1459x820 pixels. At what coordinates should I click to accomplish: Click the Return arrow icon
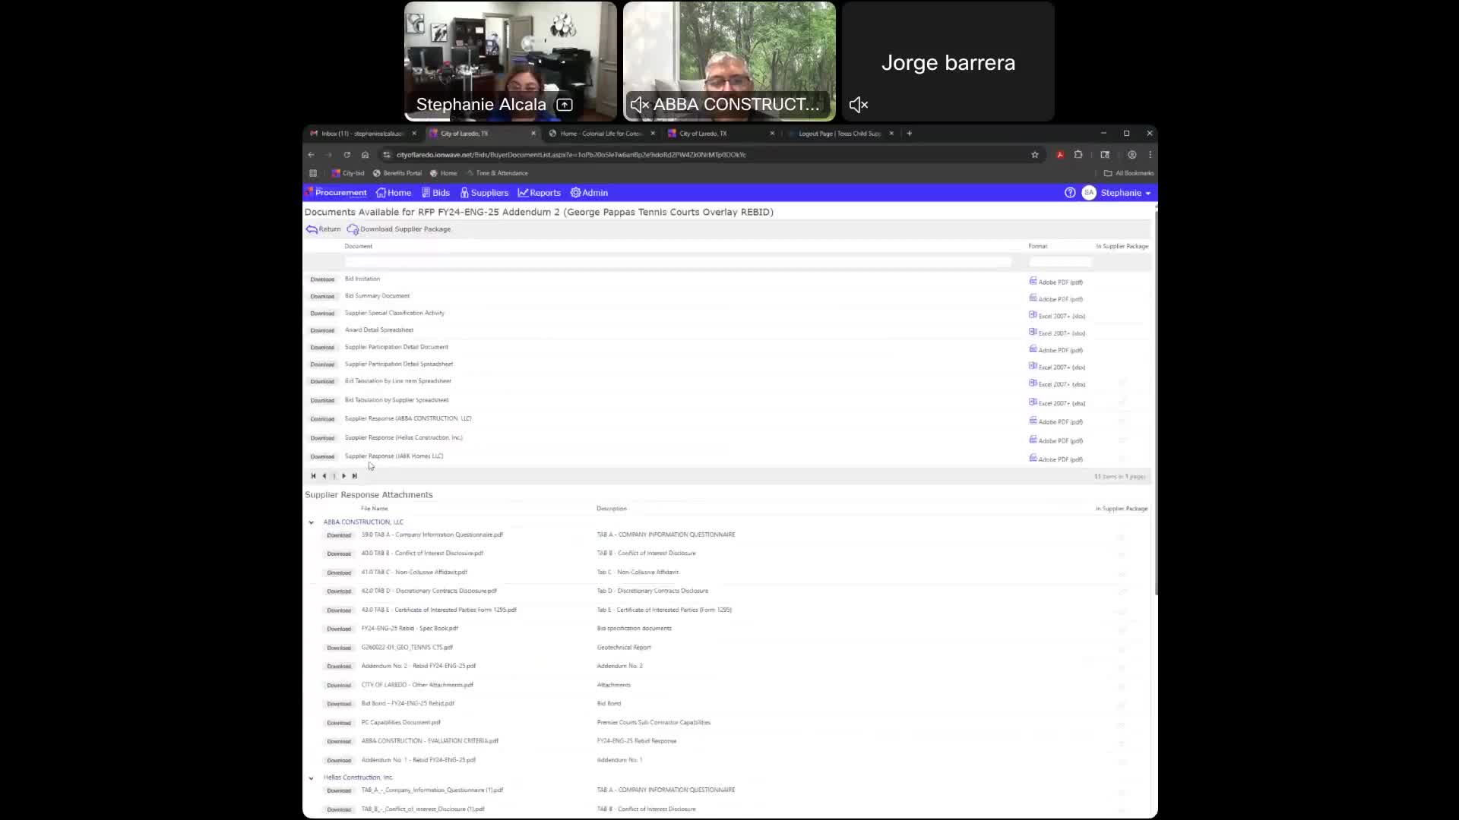pyautogui.click(x=312, y=229)
